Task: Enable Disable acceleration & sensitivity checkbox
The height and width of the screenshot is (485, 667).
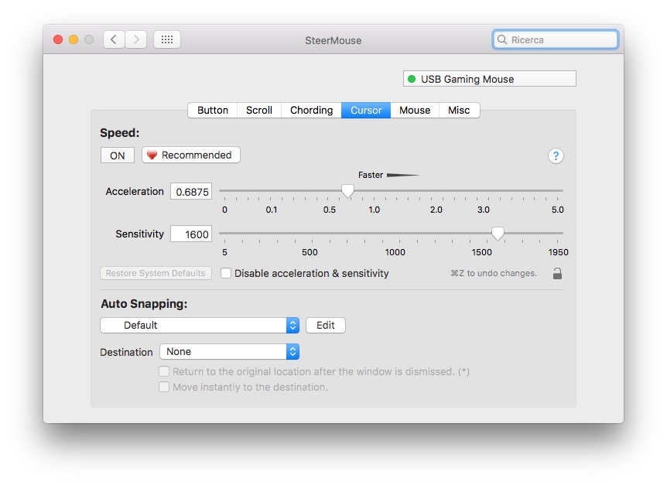Action: click(x=226, y=273)
